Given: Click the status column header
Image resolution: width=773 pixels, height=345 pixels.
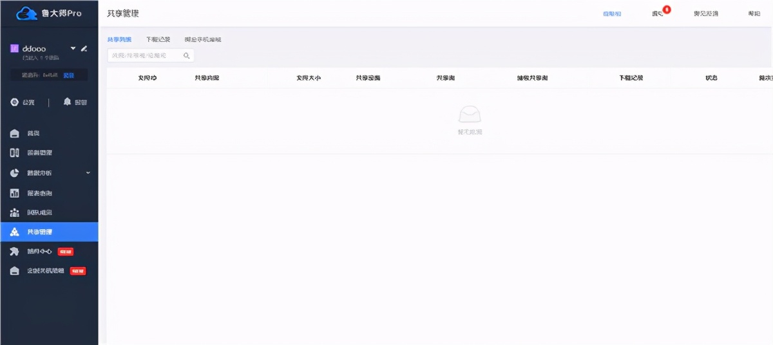Looking at the screenshot, I should coord(711,78).
